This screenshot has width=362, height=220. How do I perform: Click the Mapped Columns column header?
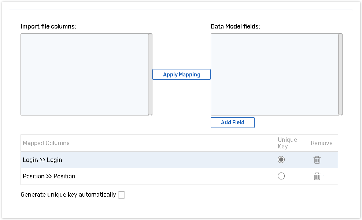[x=46, y=143]
